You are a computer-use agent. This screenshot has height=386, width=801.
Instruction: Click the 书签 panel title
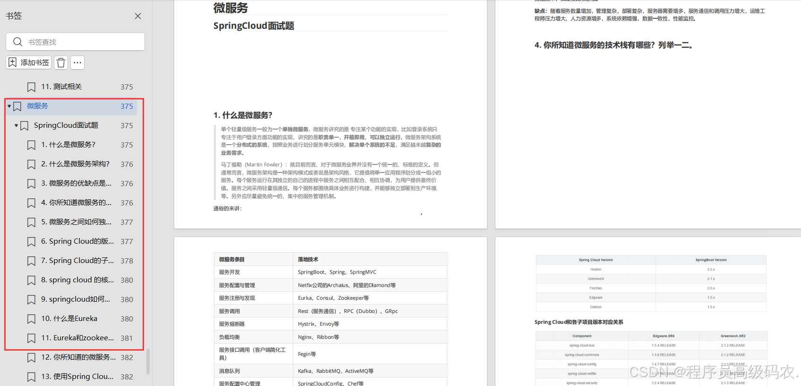point(14,16)
